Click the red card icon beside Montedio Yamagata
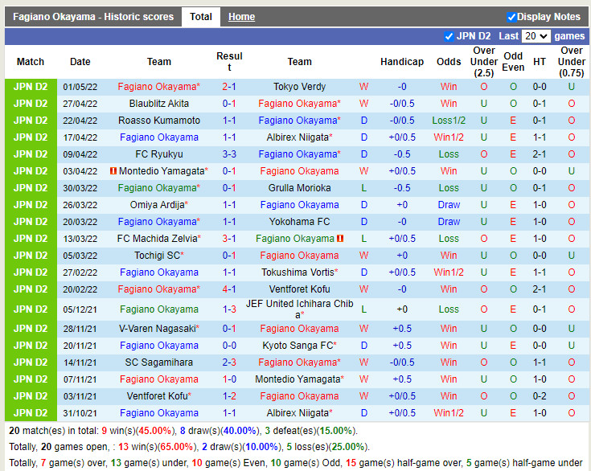 (113, 171)
